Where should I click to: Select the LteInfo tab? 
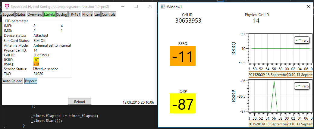[x=49, y=14]
